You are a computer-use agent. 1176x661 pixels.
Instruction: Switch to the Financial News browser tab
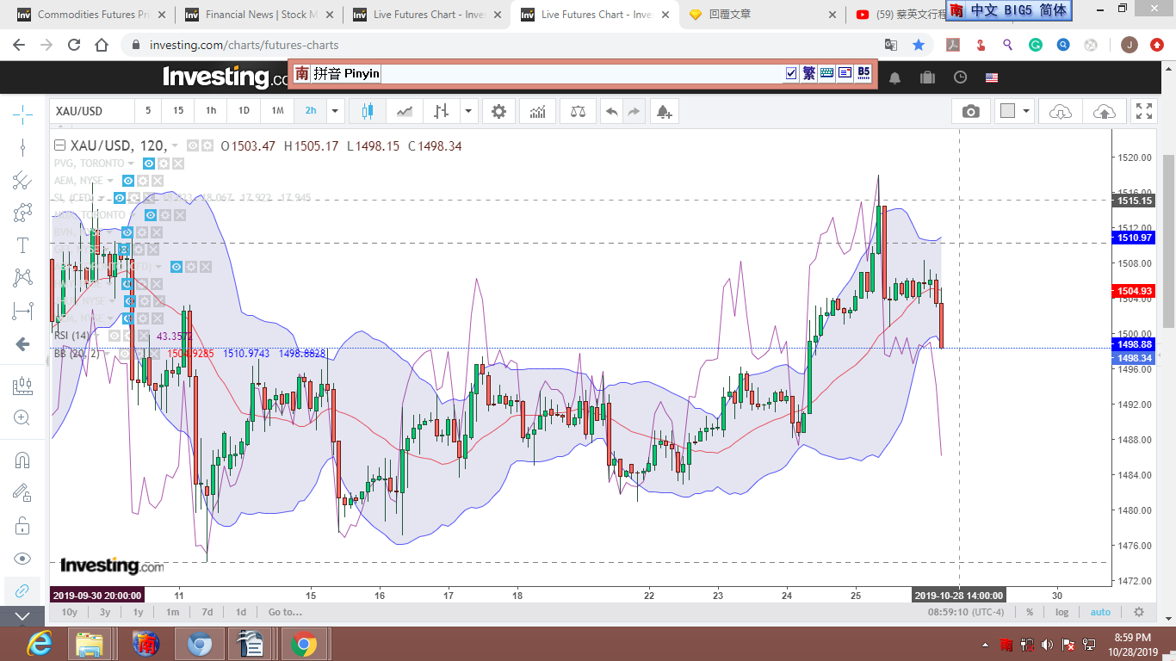pos(257,15)
